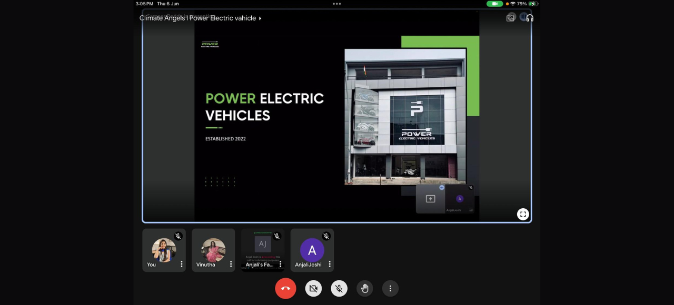The width and height of the screenshot is (674, 305).
Task: Tap the three-dot multitasking indicator at top
Action: click(337, 4)
